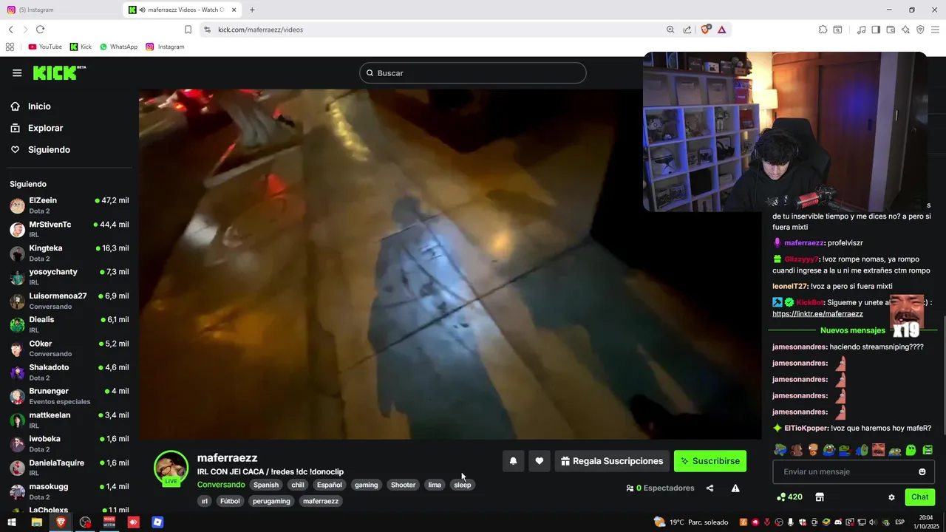Select the Español tag
Viewport: 946px width, 532px height.
pyautogui.click(x=330, y=485)
